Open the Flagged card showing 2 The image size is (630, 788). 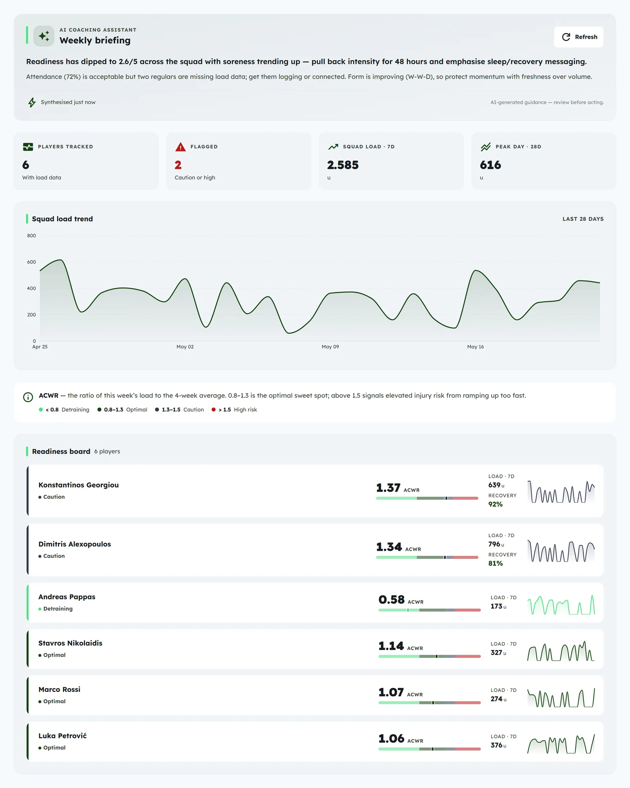click(x=239, y=161)
